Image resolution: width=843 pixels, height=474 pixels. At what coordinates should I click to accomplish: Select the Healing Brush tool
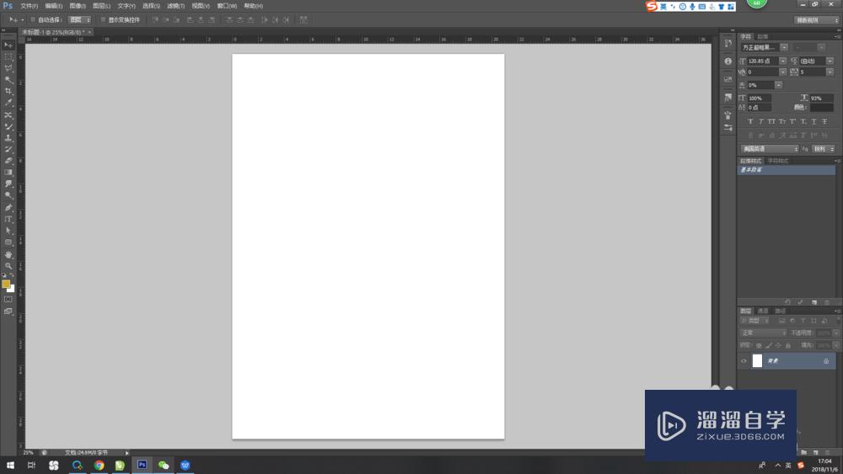point(8,115)
